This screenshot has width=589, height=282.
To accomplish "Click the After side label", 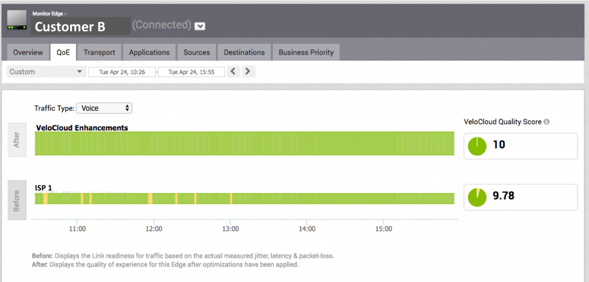I will 17,139.
